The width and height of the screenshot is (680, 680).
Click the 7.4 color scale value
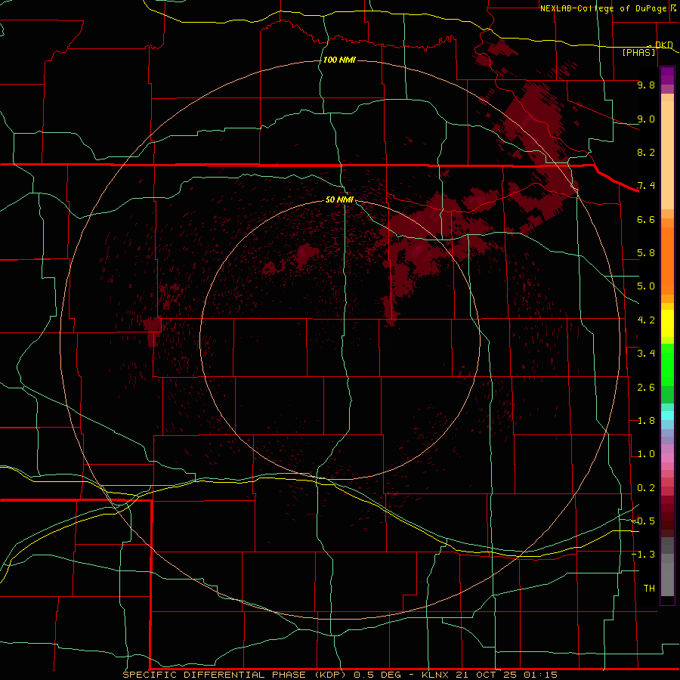[646, 186]
